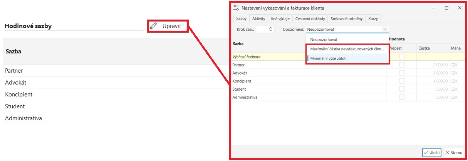Enable Přepsat checkbox for Advokát row

click(x=402, y=73)
